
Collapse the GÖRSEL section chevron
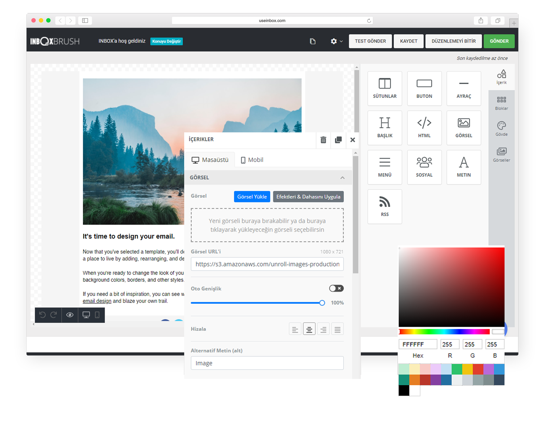(342, 178)
